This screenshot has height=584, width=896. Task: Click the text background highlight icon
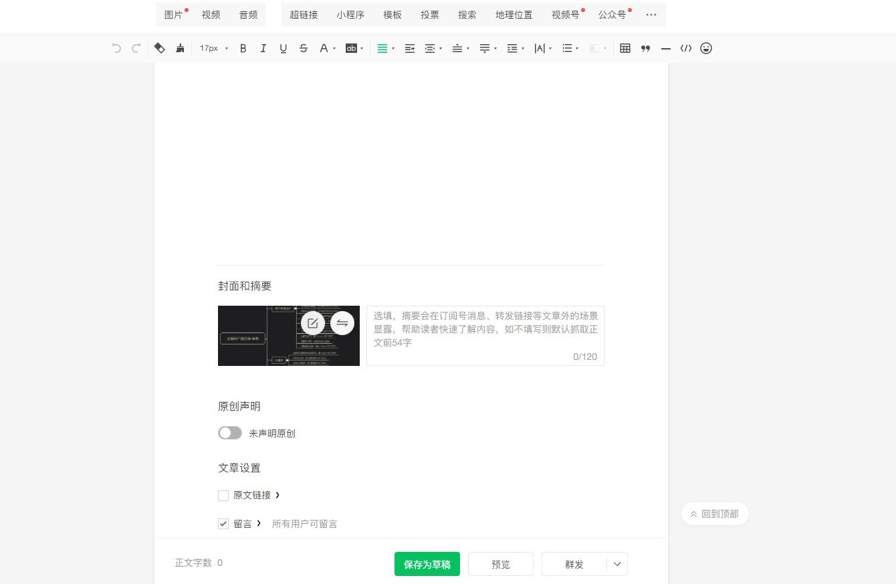click(351, 48)
